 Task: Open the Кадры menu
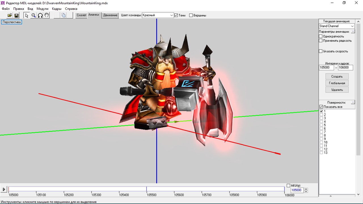pyautogui.click(x=57, y=9)
